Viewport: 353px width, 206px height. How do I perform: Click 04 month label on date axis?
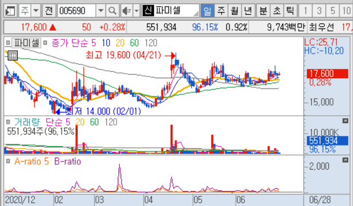[x=149, y=200]
